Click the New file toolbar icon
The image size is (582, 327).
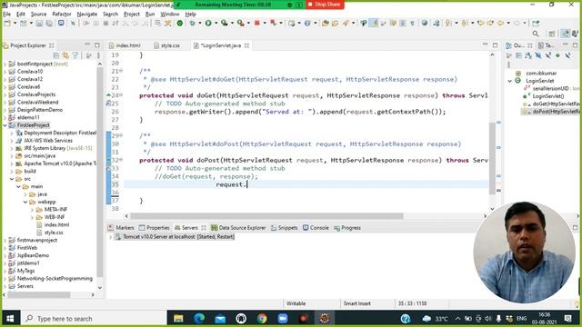click(x=7, y=23)
